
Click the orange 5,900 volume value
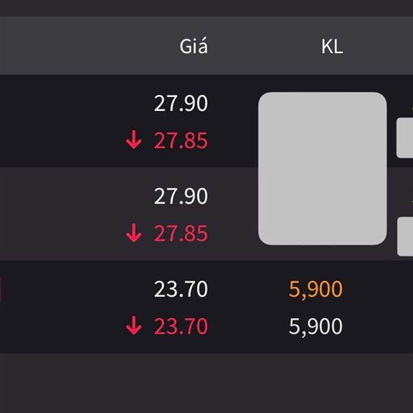[x=315, y=289]
